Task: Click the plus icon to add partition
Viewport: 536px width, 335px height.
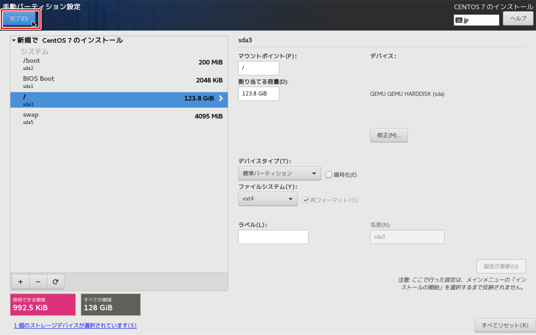Action: [x=21, y=282]
